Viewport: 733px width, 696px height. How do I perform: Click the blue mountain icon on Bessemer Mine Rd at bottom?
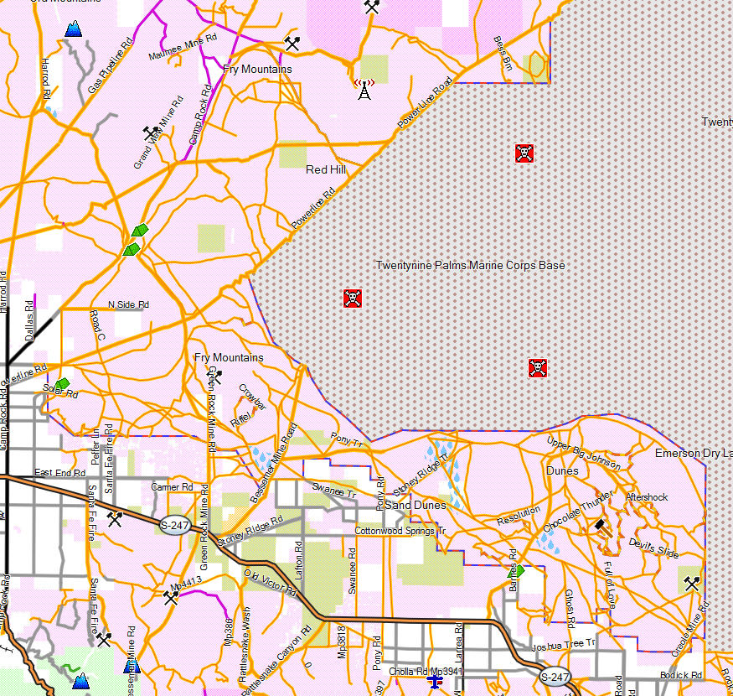(x=132, y=666)
